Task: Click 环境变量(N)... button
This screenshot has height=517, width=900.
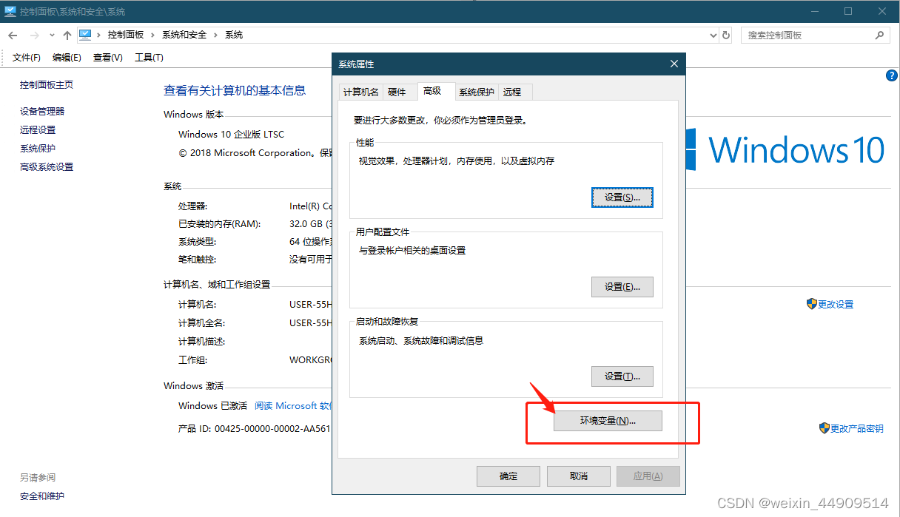Action: pyautogui.click(x=608, y=421)
